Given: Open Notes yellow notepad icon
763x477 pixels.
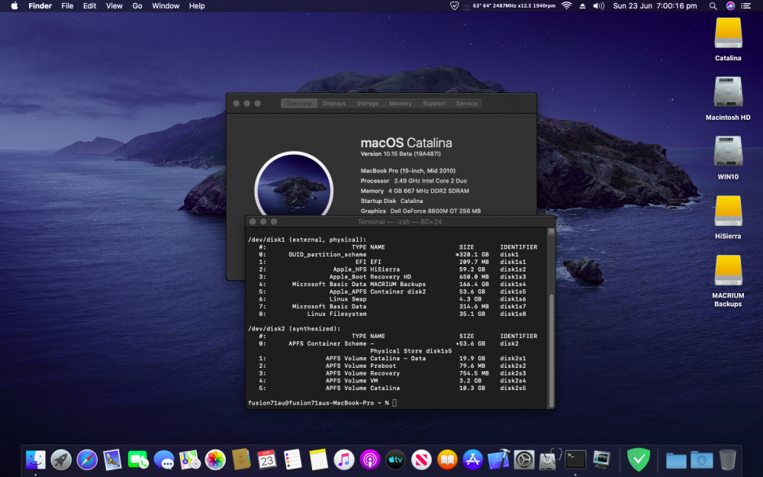Looking at the screenshot, I should (318, 459).
